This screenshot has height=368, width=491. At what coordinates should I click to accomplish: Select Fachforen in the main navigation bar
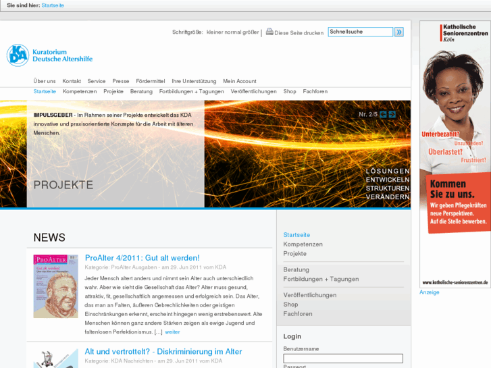(x=315, y=91)
